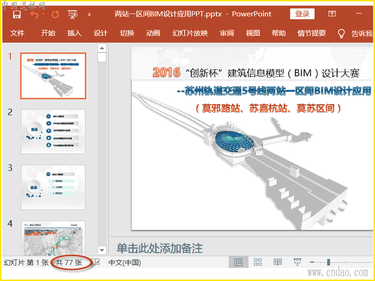Select slide 1 thumbnail
The image size is (375, 281).
click(53, 76)
